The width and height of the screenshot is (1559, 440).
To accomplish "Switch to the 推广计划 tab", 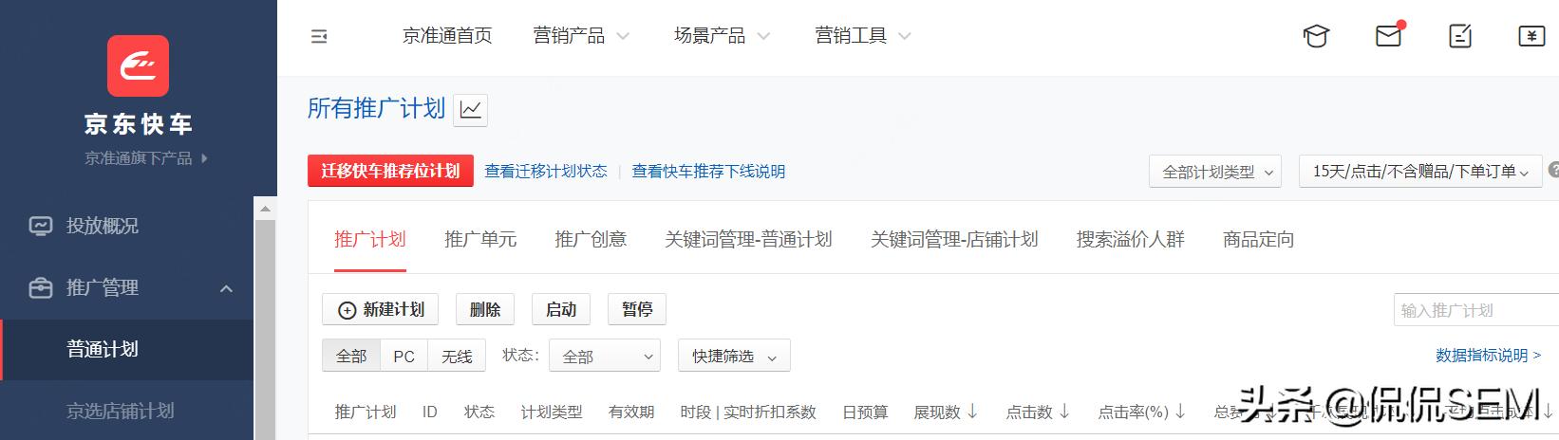I will (x=370, y=239).
